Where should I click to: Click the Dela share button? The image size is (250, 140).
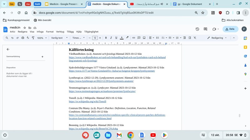point(230,29)
